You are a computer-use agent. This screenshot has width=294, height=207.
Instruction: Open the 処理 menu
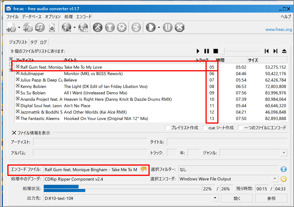[x=69, y=17]
